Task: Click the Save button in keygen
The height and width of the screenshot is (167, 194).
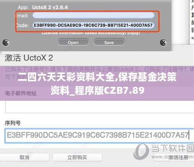Action: coord(109,42)
